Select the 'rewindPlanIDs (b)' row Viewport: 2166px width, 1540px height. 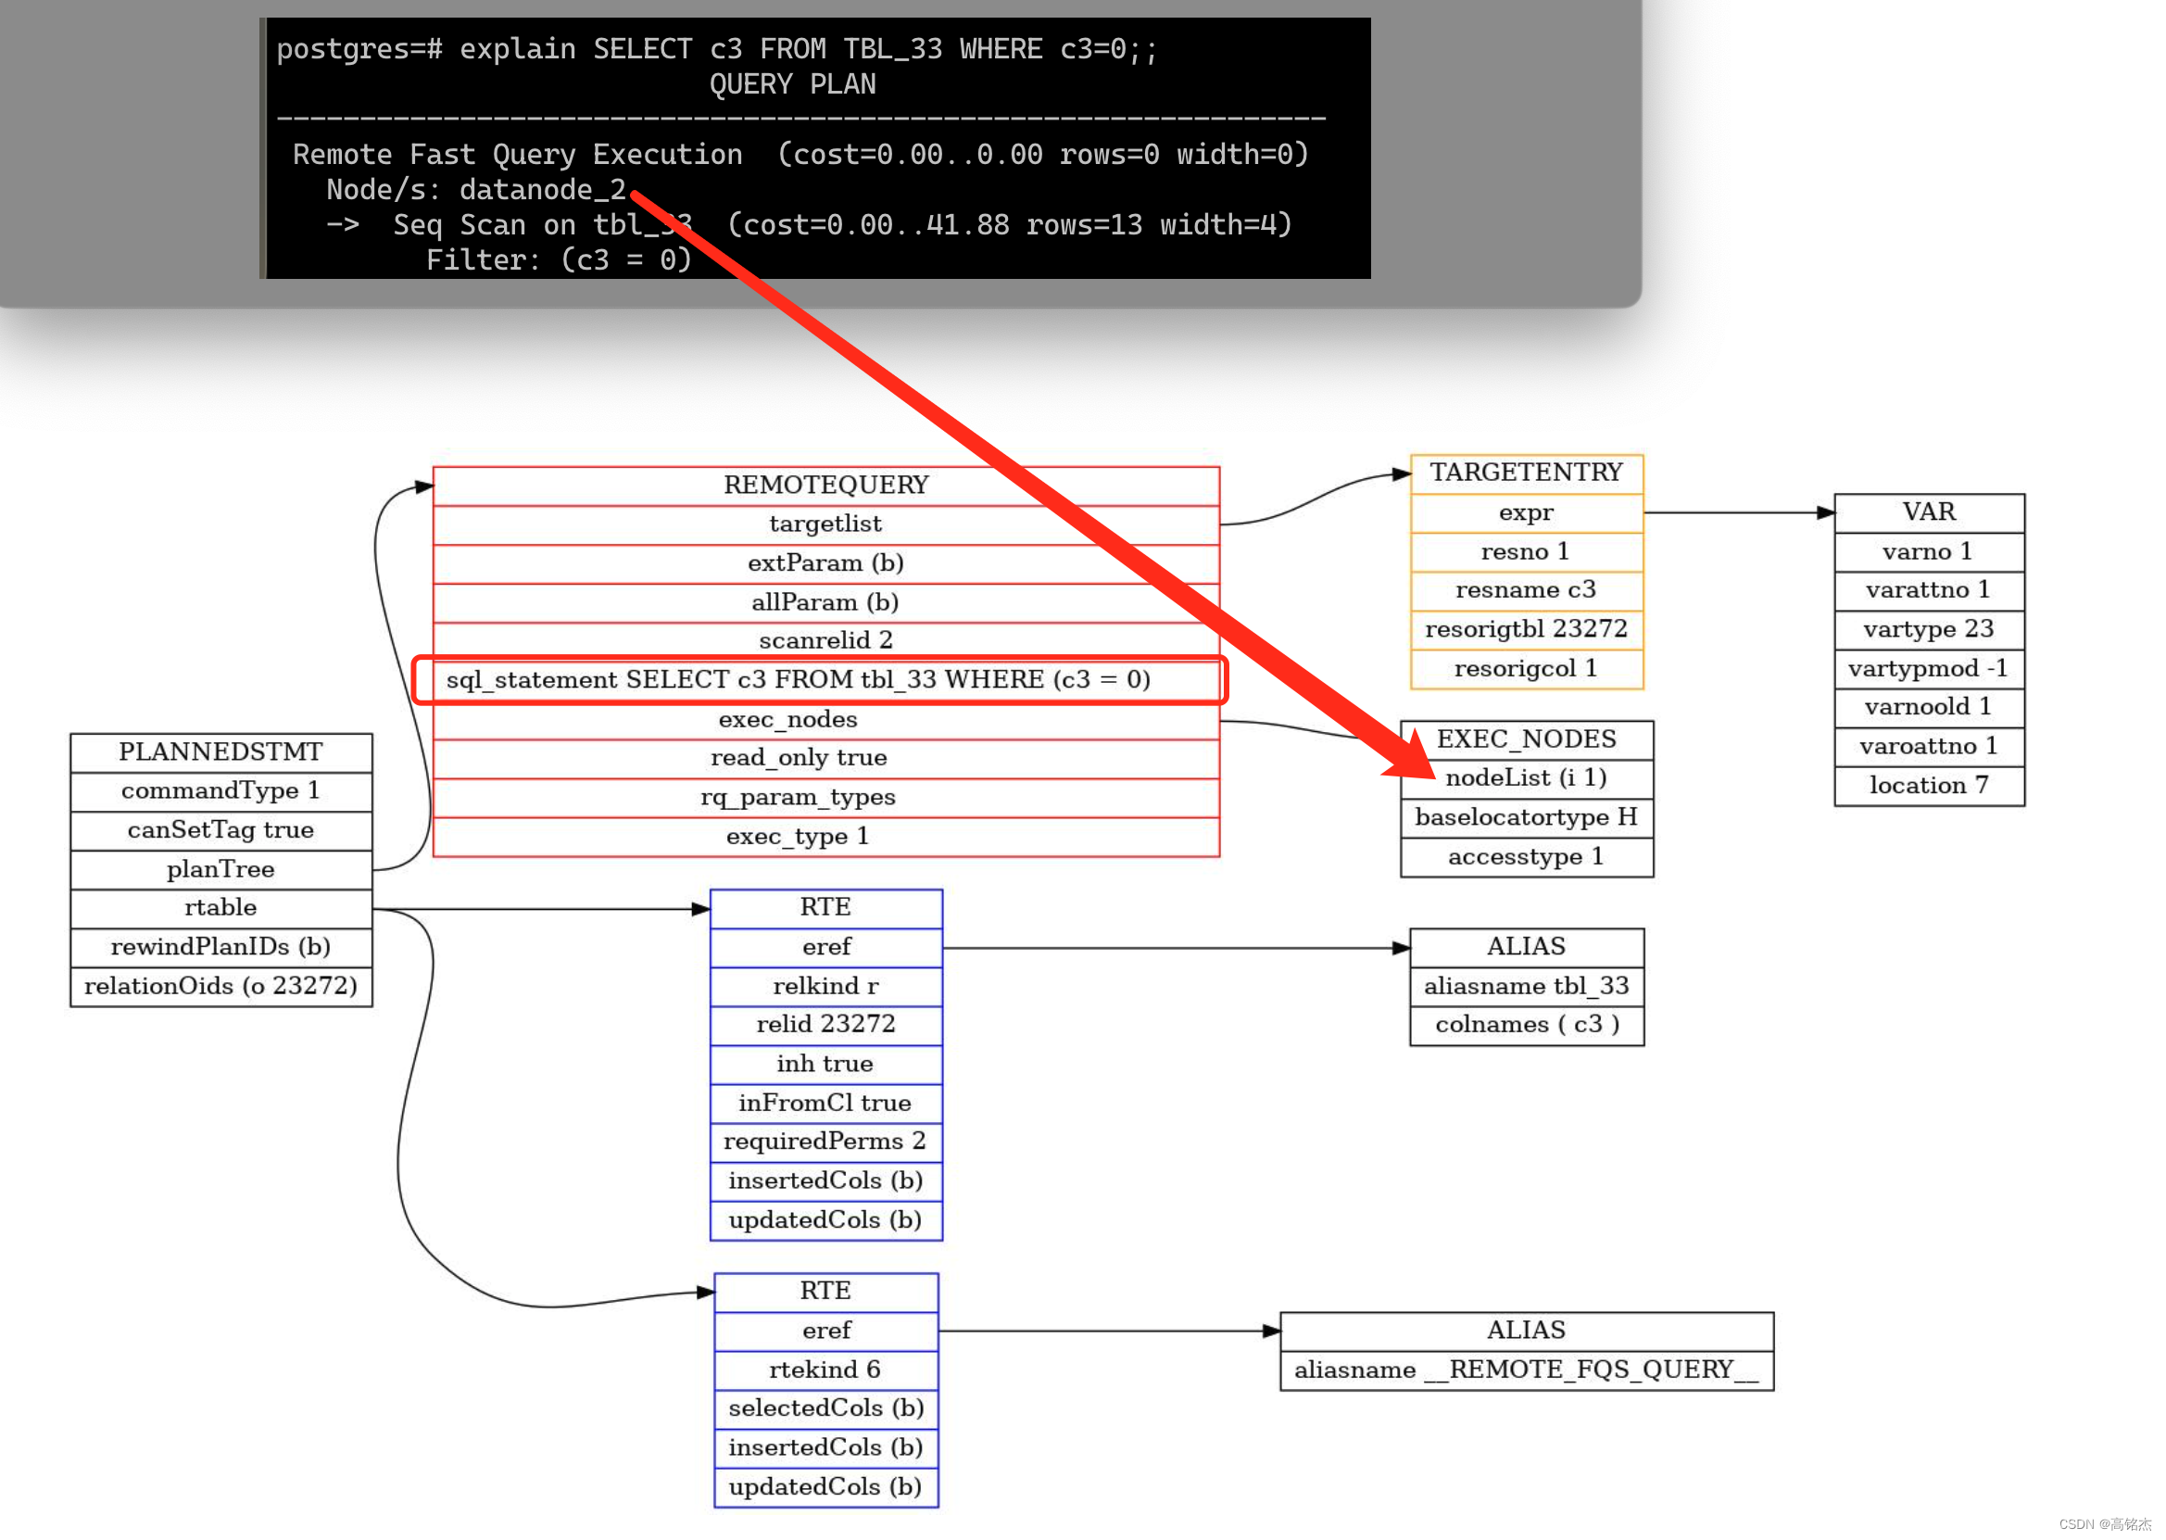coord(220,947)
